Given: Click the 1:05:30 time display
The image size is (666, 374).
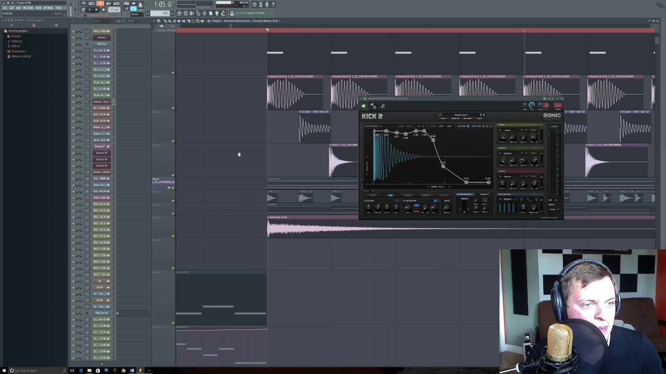Looking at the screenshot, I should pos(162,4).
